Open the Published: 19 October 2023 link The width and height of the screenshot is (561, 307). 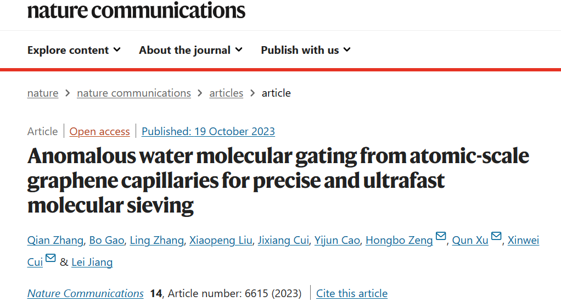click(x=208, y=131)
